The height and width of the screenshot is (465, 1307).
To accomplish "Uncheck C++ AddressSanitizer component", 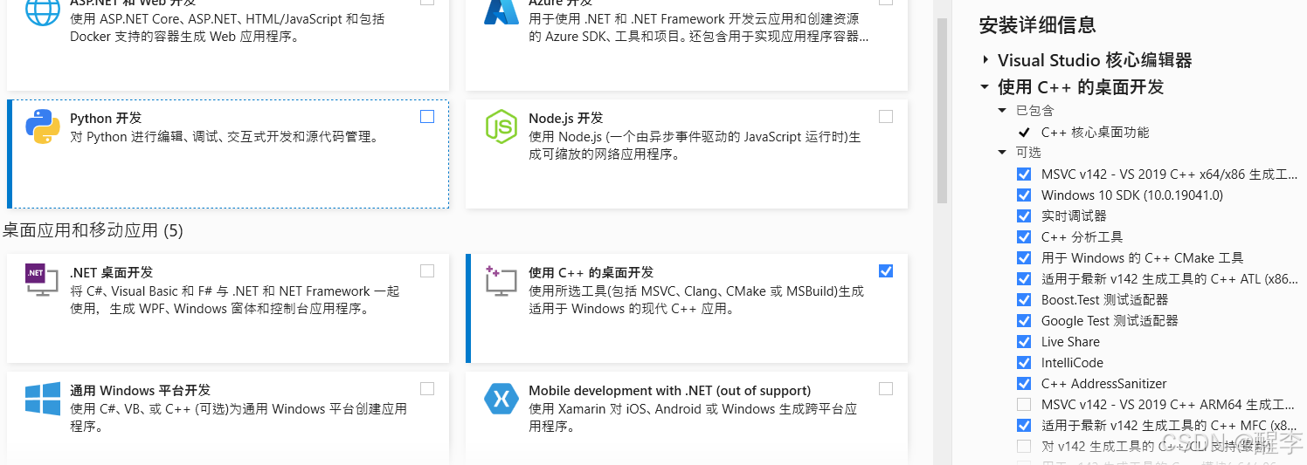I will pos(1024,384).
